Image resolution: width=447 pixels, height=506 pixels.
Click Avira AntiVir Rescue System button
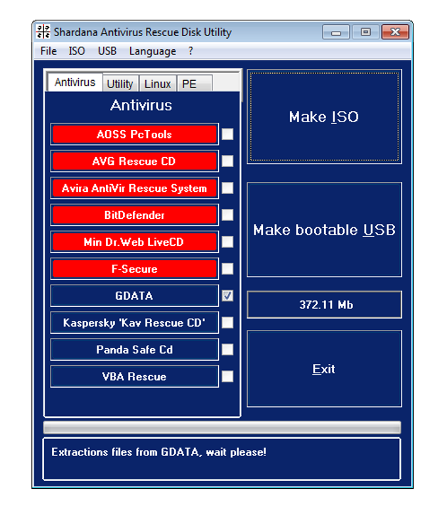pyautogui.click(x=134, y=188)
